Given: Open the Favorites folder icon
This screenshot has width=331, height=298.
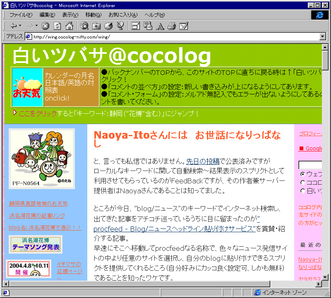Looking at the screenshot, I should (96, 26).
